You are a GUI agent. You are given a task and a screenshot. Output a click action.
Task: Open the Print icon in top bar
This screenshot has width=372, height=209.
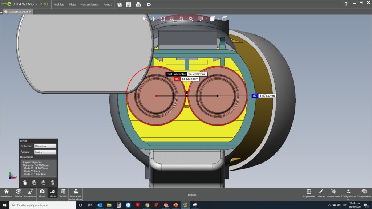[138, 4]
